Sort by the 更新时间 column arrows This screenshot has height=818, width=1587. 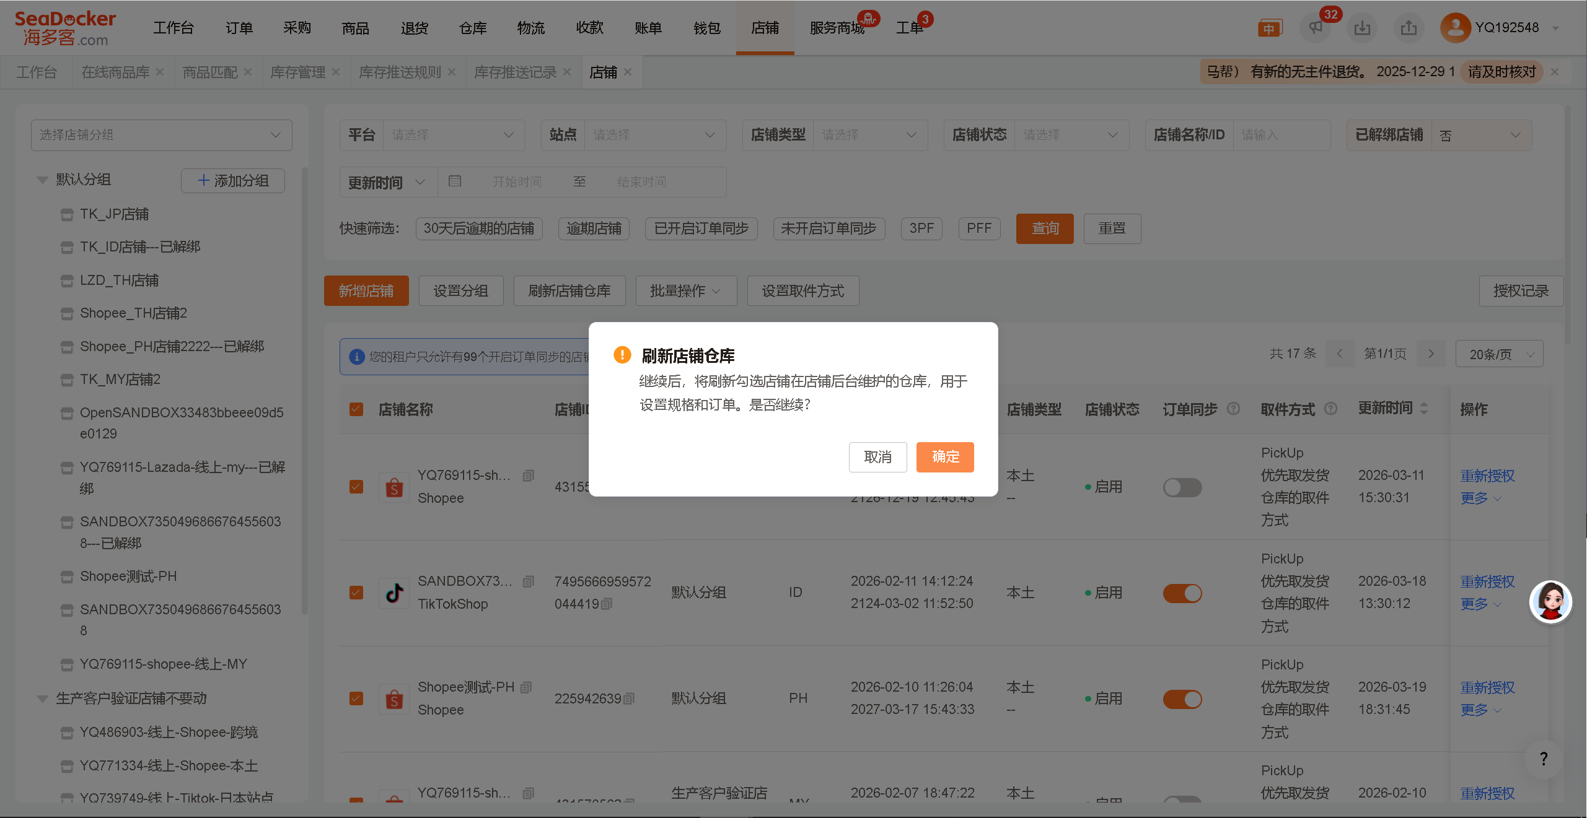1424,409
